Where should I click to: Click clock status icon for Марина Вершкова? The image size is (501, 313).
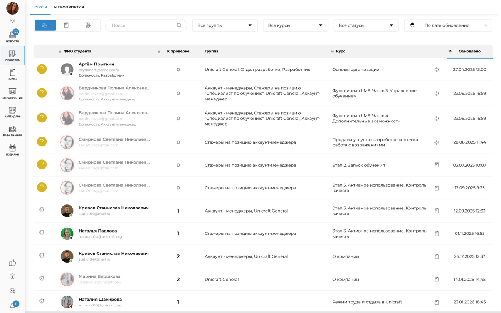coord(42,278)
